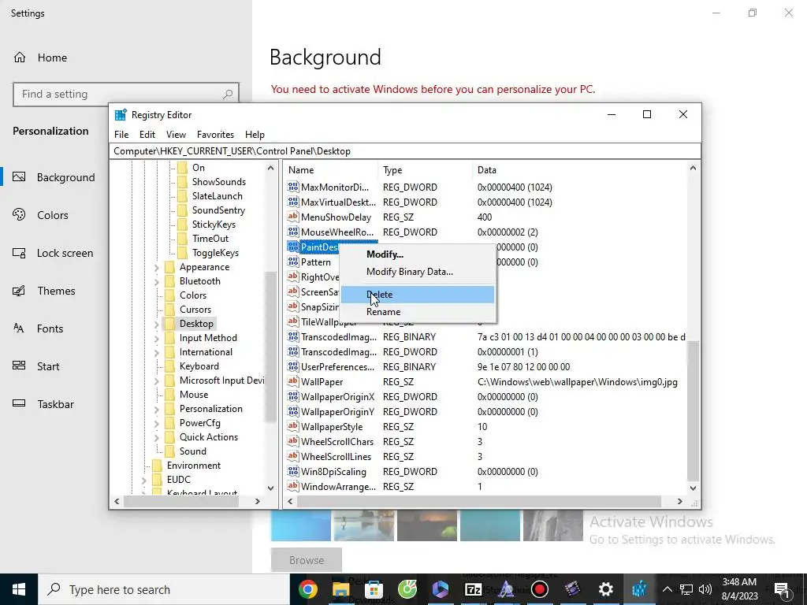Expand the Personalization registry key
Viewport: 807px width, 605px height.
(157, 409)
